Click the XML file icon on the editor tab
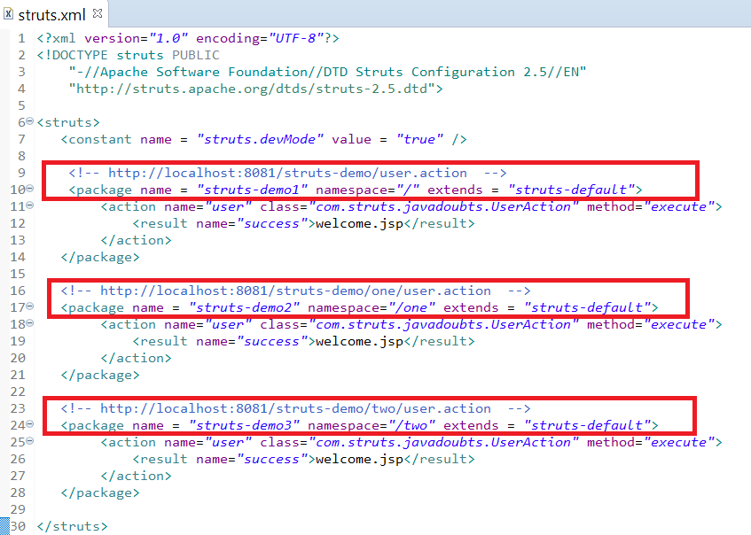Screen dimensions: 751x535 (9, 14)
